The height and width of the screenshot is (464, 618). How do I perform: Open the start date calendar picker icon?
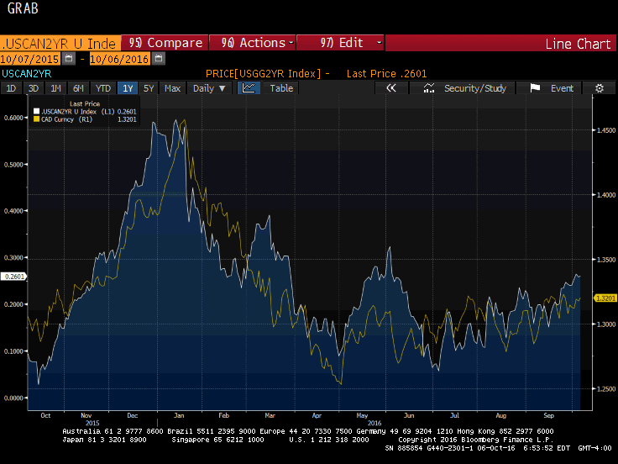[x=69, y=59]
